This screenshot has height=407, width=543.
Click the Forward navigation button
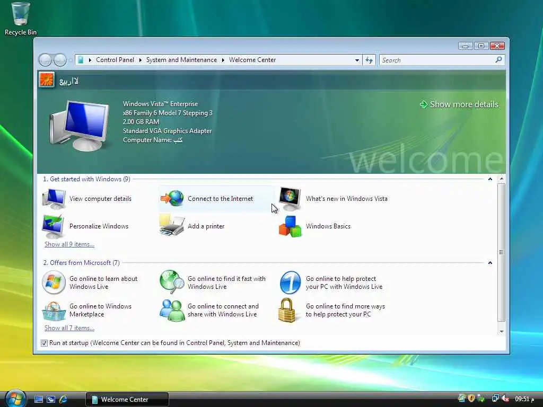[60, 60]
